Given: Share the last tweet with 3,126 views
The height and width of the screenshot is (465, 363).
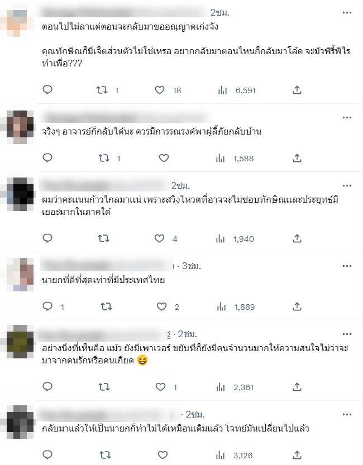Looking at the screenshot, I should tap(297, 454).
